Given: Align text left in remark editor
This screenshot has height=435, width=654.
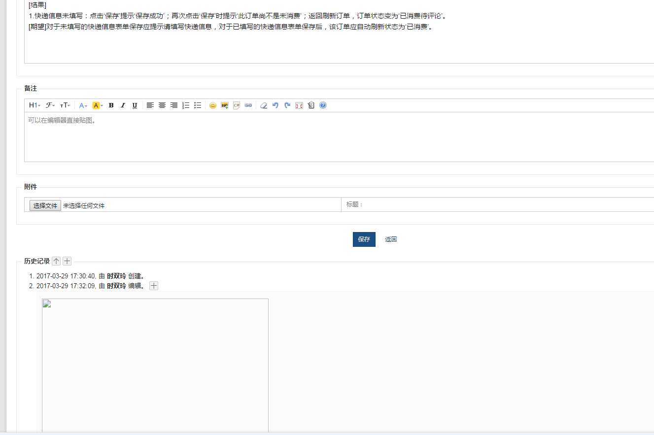Looking at the screenshot, I should [x=150, y=105].
